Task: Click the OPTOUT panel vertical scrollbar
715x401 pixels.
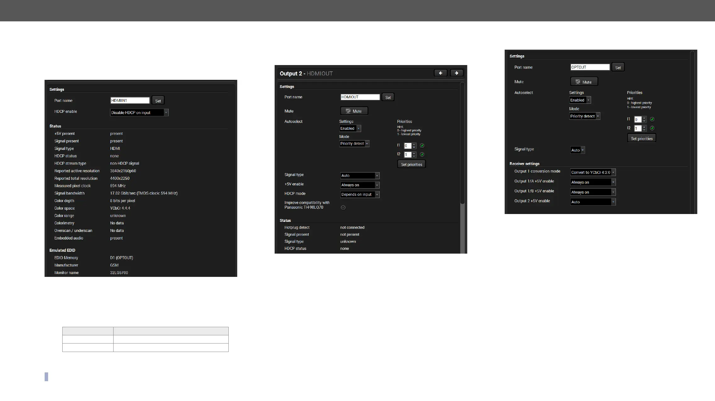Action: point(692,132)
